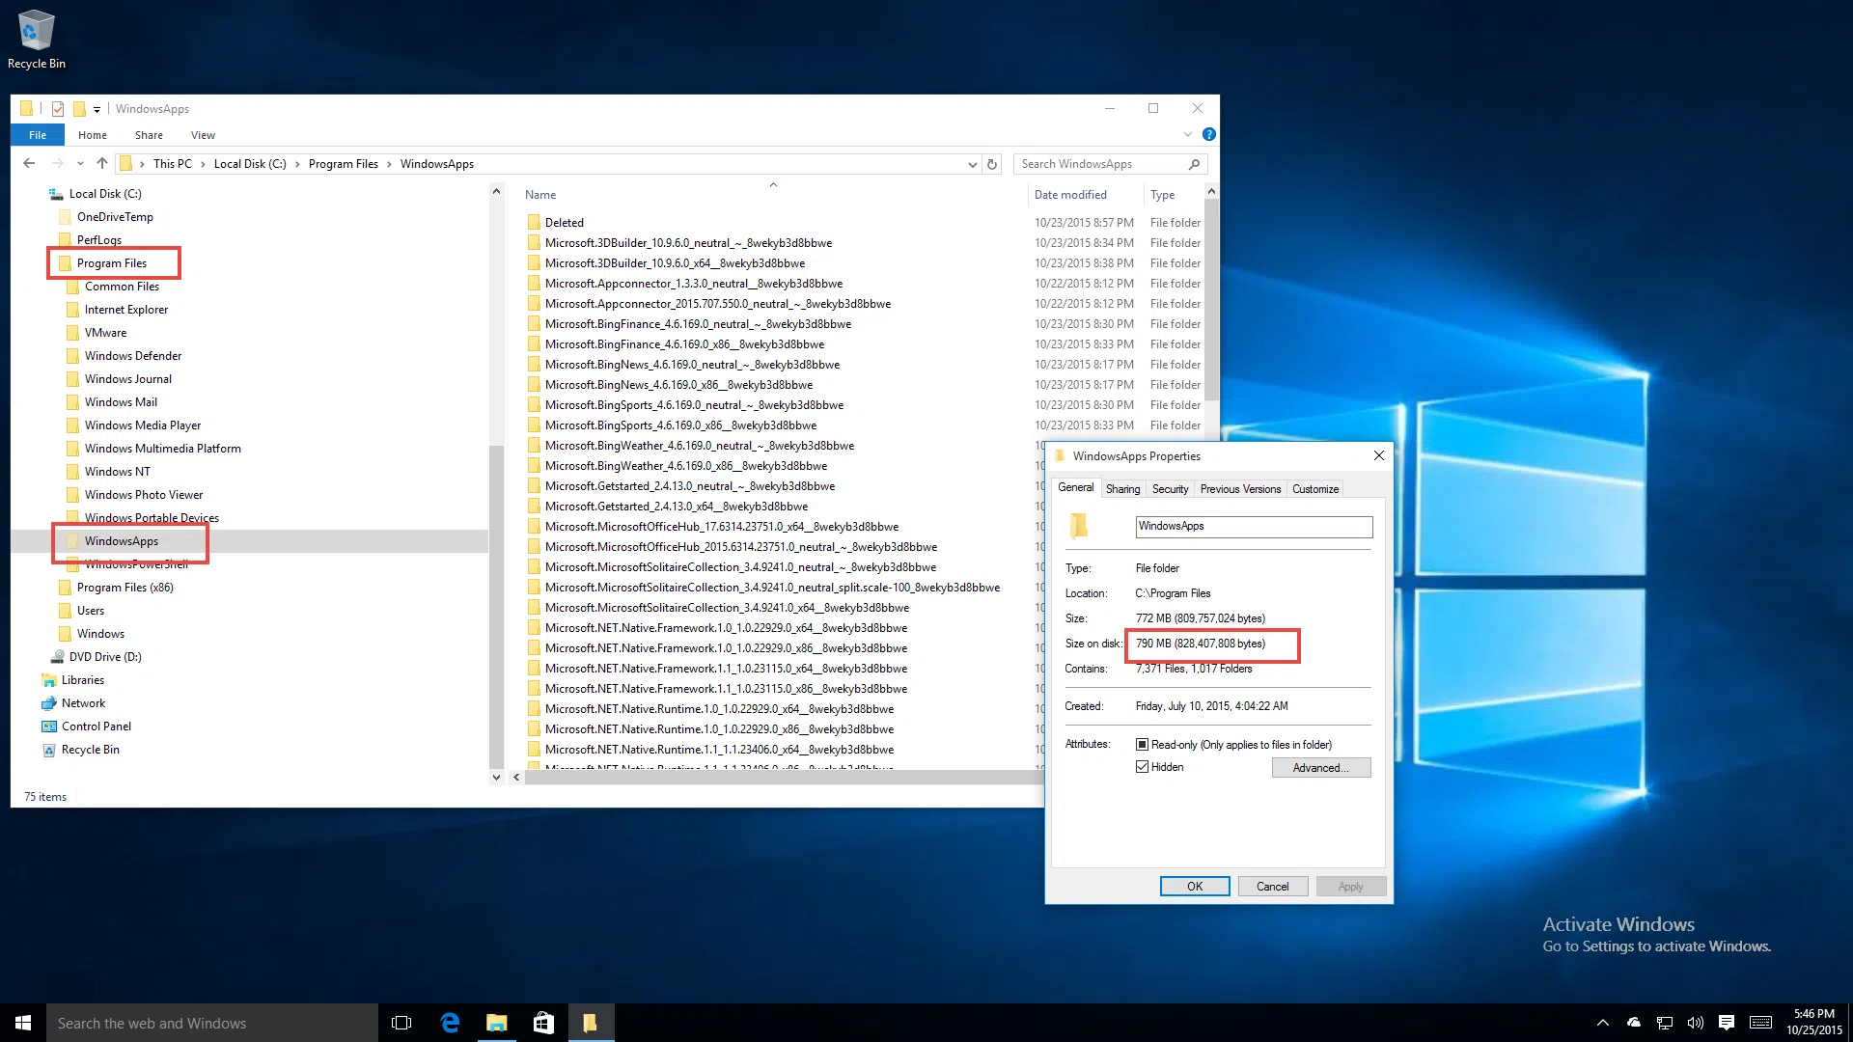1853x1042 pixels.
Task: Select VMware folder in navigation tree
Action: tap(105, 333)
